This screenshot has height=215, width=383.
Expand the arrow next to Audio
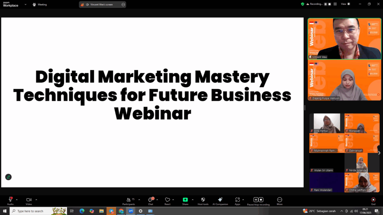click(17, 200)
